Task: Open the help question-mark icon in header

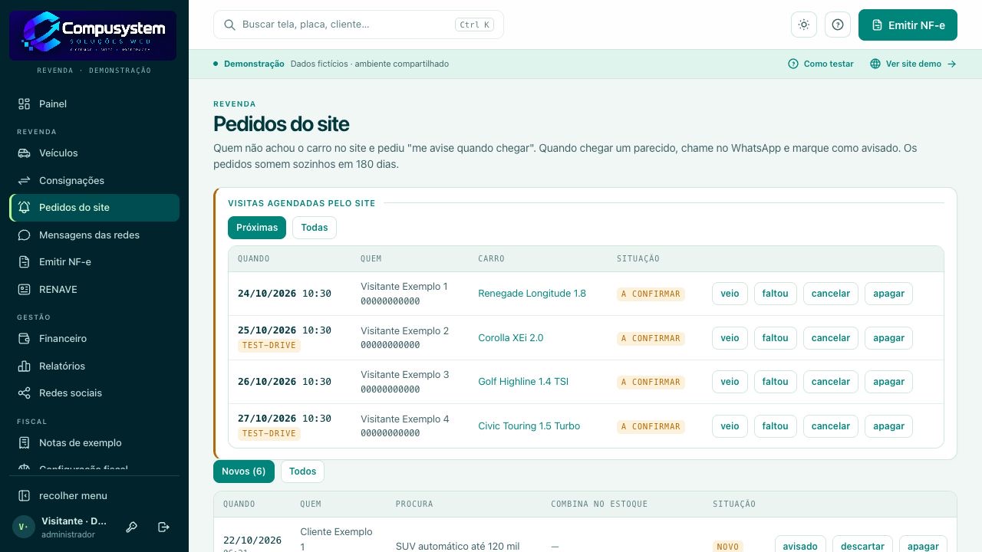Action: coord(838,25)
